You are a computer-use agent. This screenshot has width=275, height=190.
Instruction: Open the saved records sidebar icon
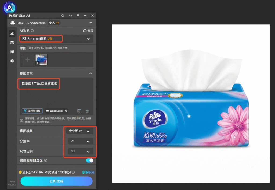pyautogui.click(x=12, y=52)
